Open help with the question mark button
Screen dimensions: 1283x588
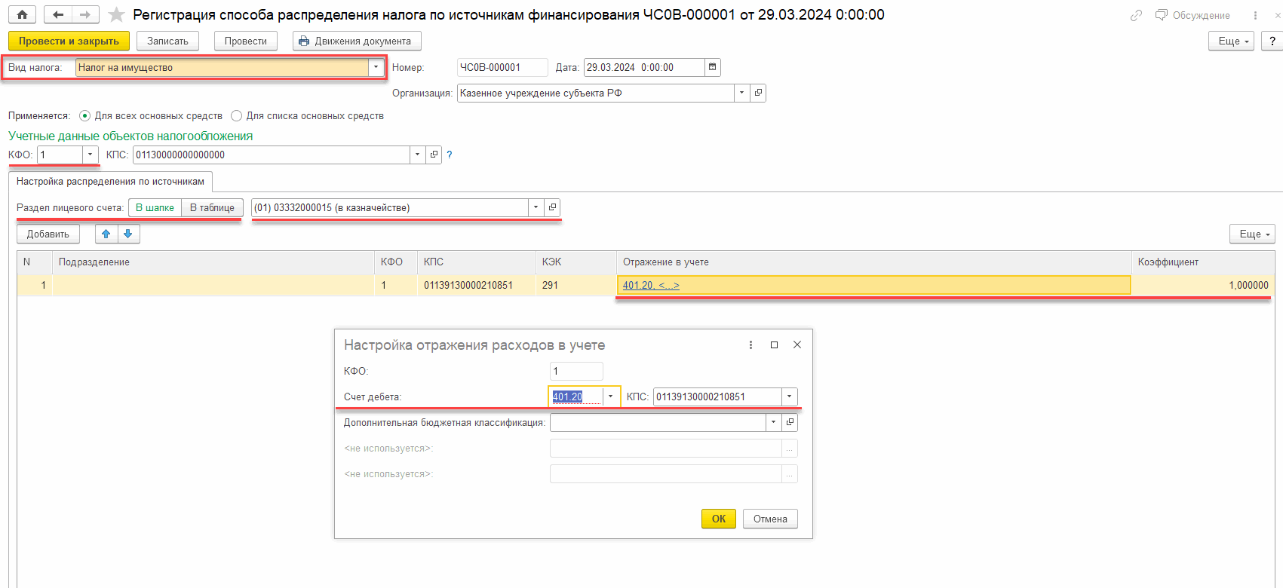1272,41
